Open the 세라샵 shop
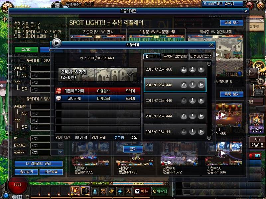Screen dimensions: 266x199 coord(160,191)
